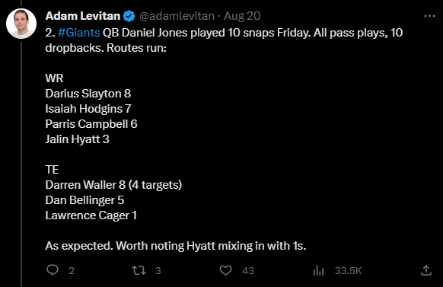Click the reply count of 2
443x287 pixels.
coord(72,270)
